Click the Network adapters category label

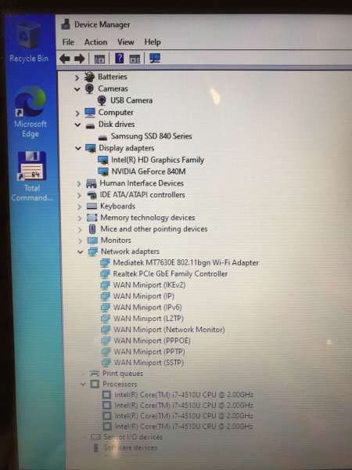coord(130,251)
